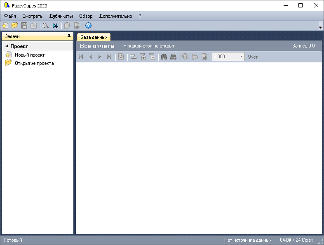Open the Обзор menu

(x=86, y=16)
